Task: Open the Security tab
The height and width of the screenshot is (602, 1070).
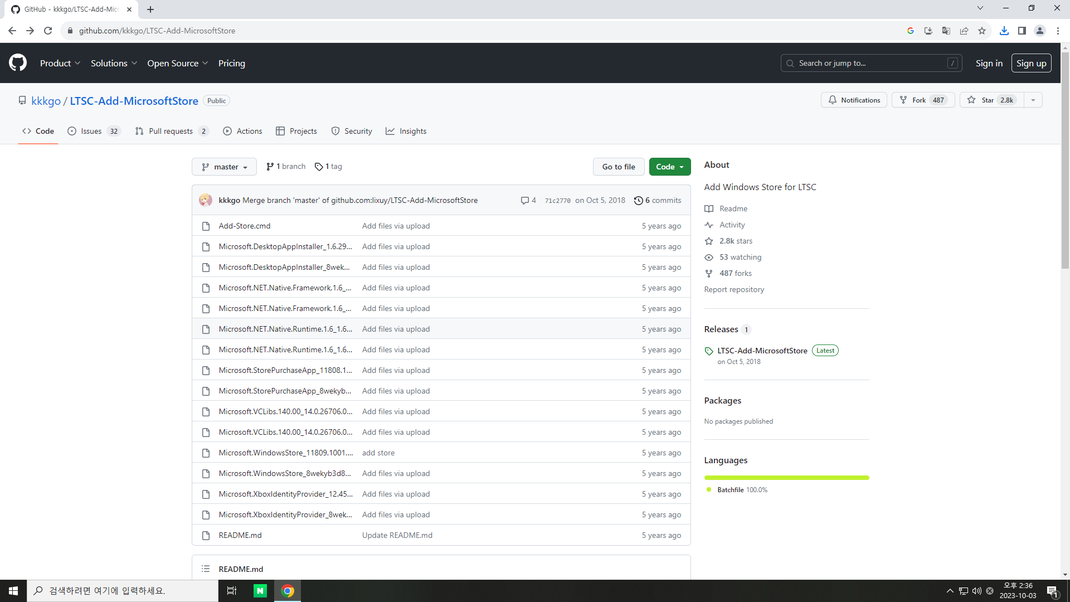Action: 352,131
